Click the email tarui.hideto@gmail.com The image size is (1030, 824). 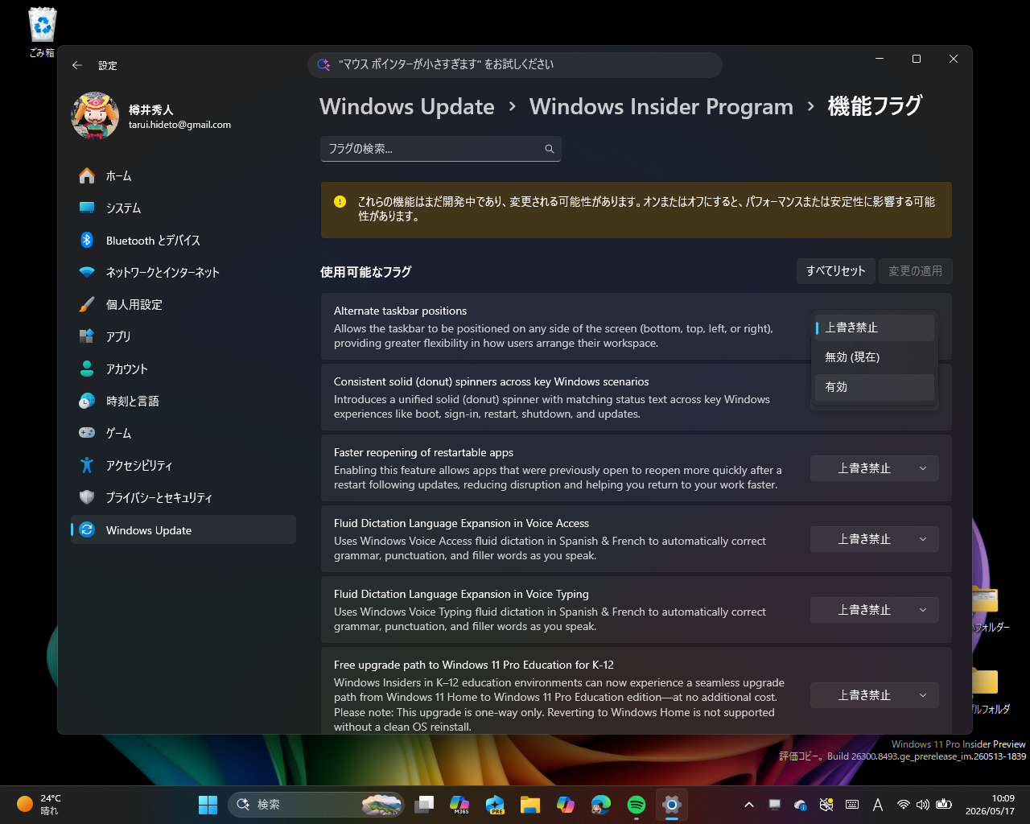[x=179, y=125]
